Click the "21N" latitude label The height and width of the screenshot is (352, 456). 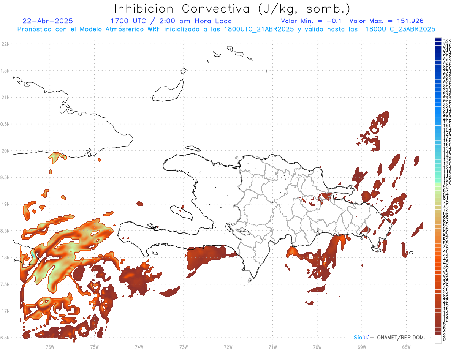click(x=6, y=97)
